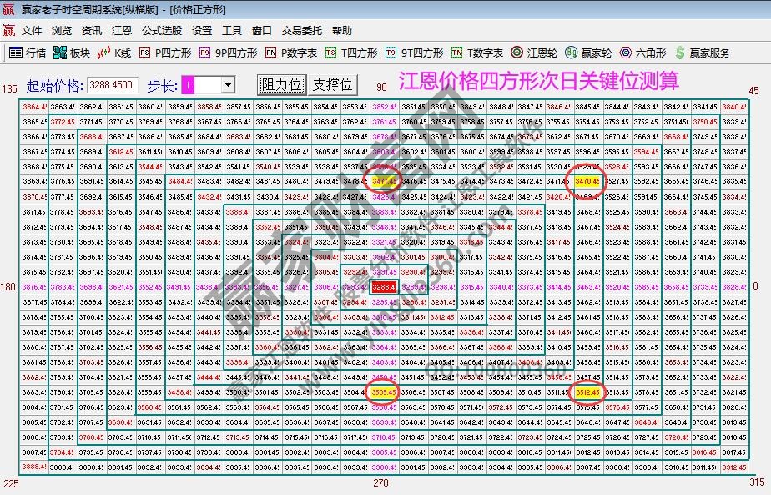Open the 行情 quotes panel

point(35,52)
